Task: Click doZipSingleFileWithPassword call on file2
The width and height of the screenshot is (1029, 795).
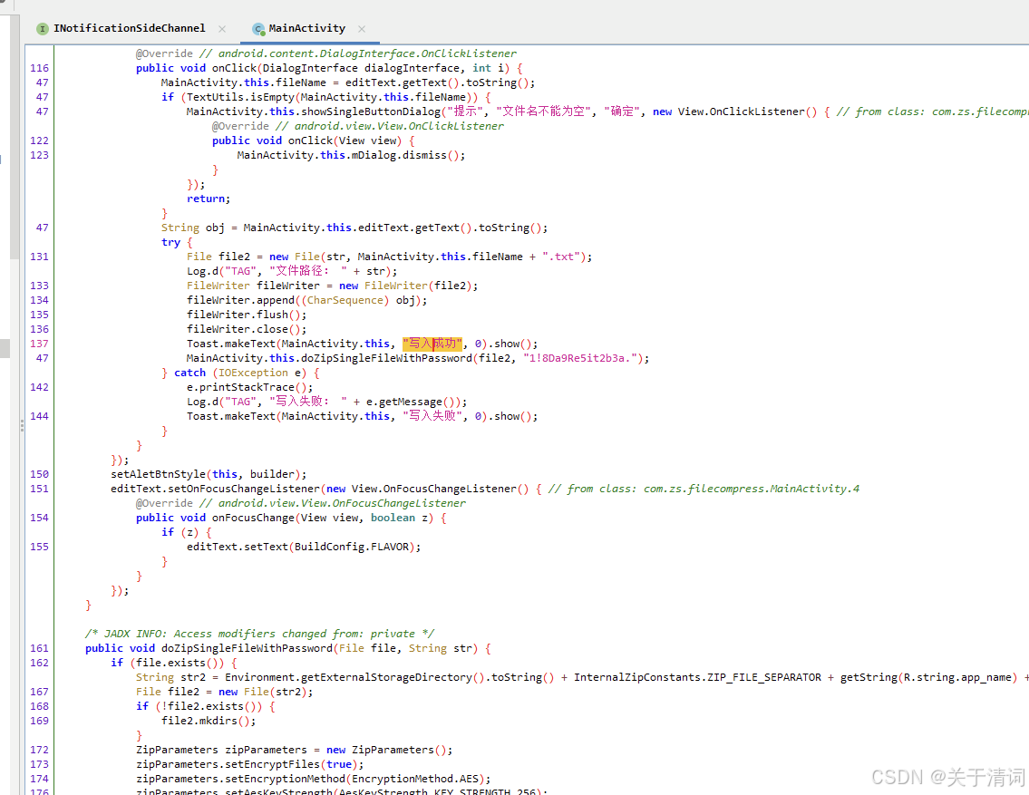Action: [386, 358]
